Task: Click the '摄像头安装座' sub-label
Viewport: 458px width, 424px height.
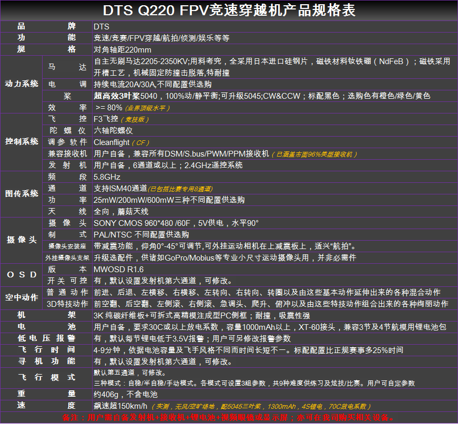Action: tap(67, 246)
